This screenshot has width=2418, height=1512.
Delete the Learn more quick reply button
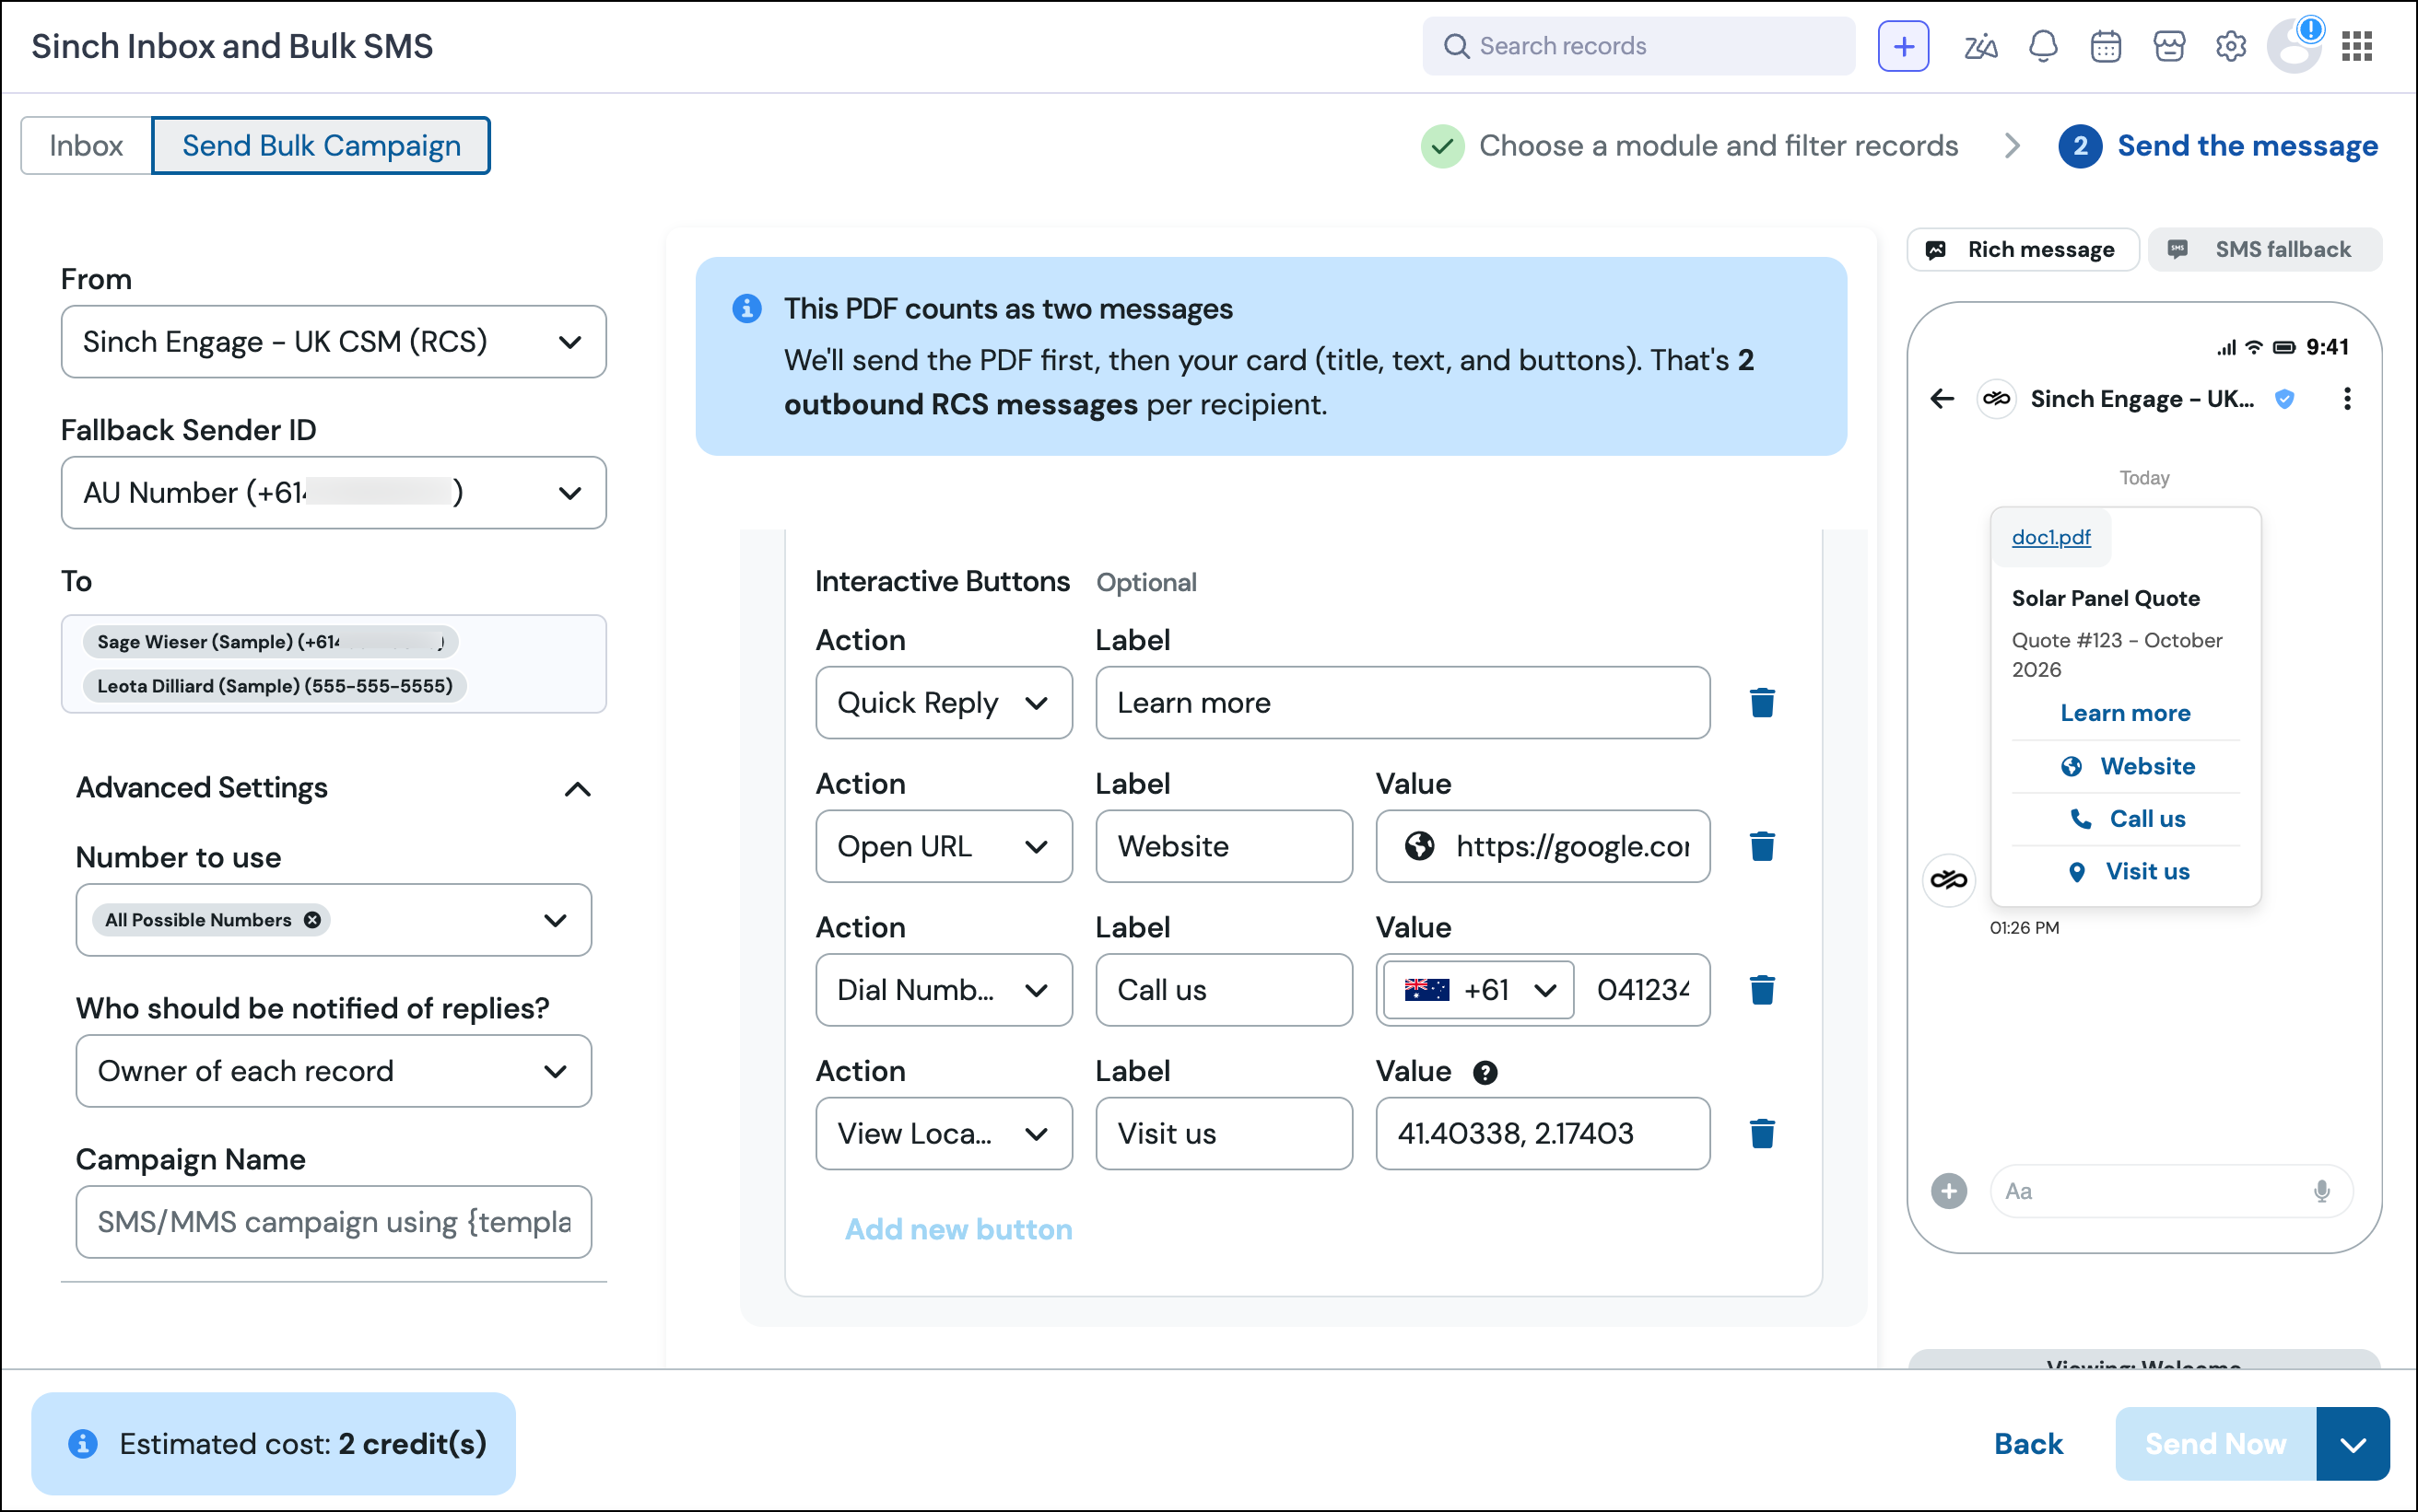tap(1762, 703)
